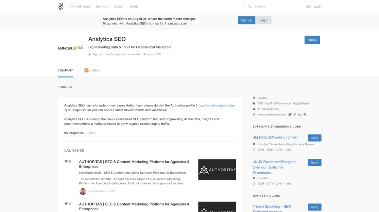Click the tag icon beside SEO markets

(x=254, y=103)
